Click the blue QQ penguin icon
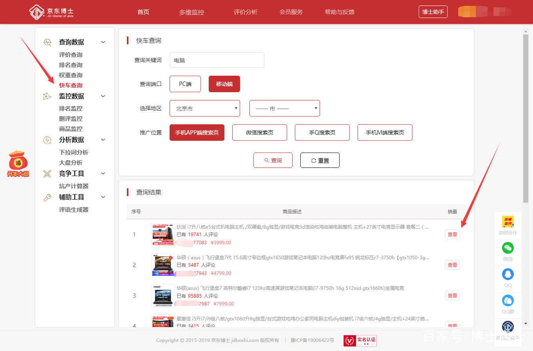533x351 pixels. tap(508, 274)
